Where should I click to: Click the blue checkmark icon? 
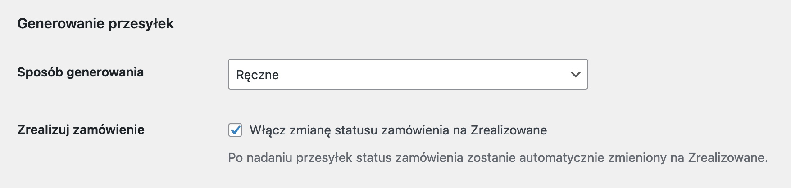(235, 130)
